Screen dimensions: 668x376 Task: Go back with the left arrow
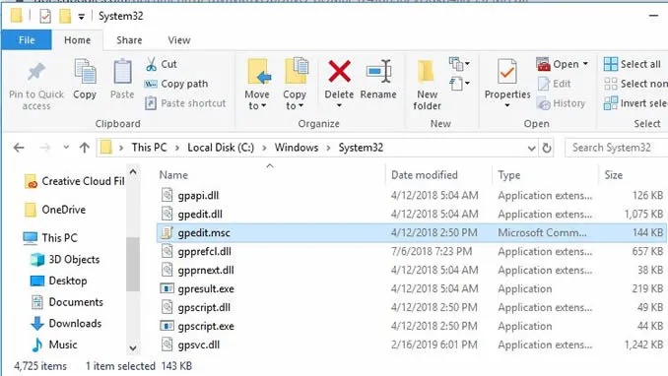pos(19,148)
